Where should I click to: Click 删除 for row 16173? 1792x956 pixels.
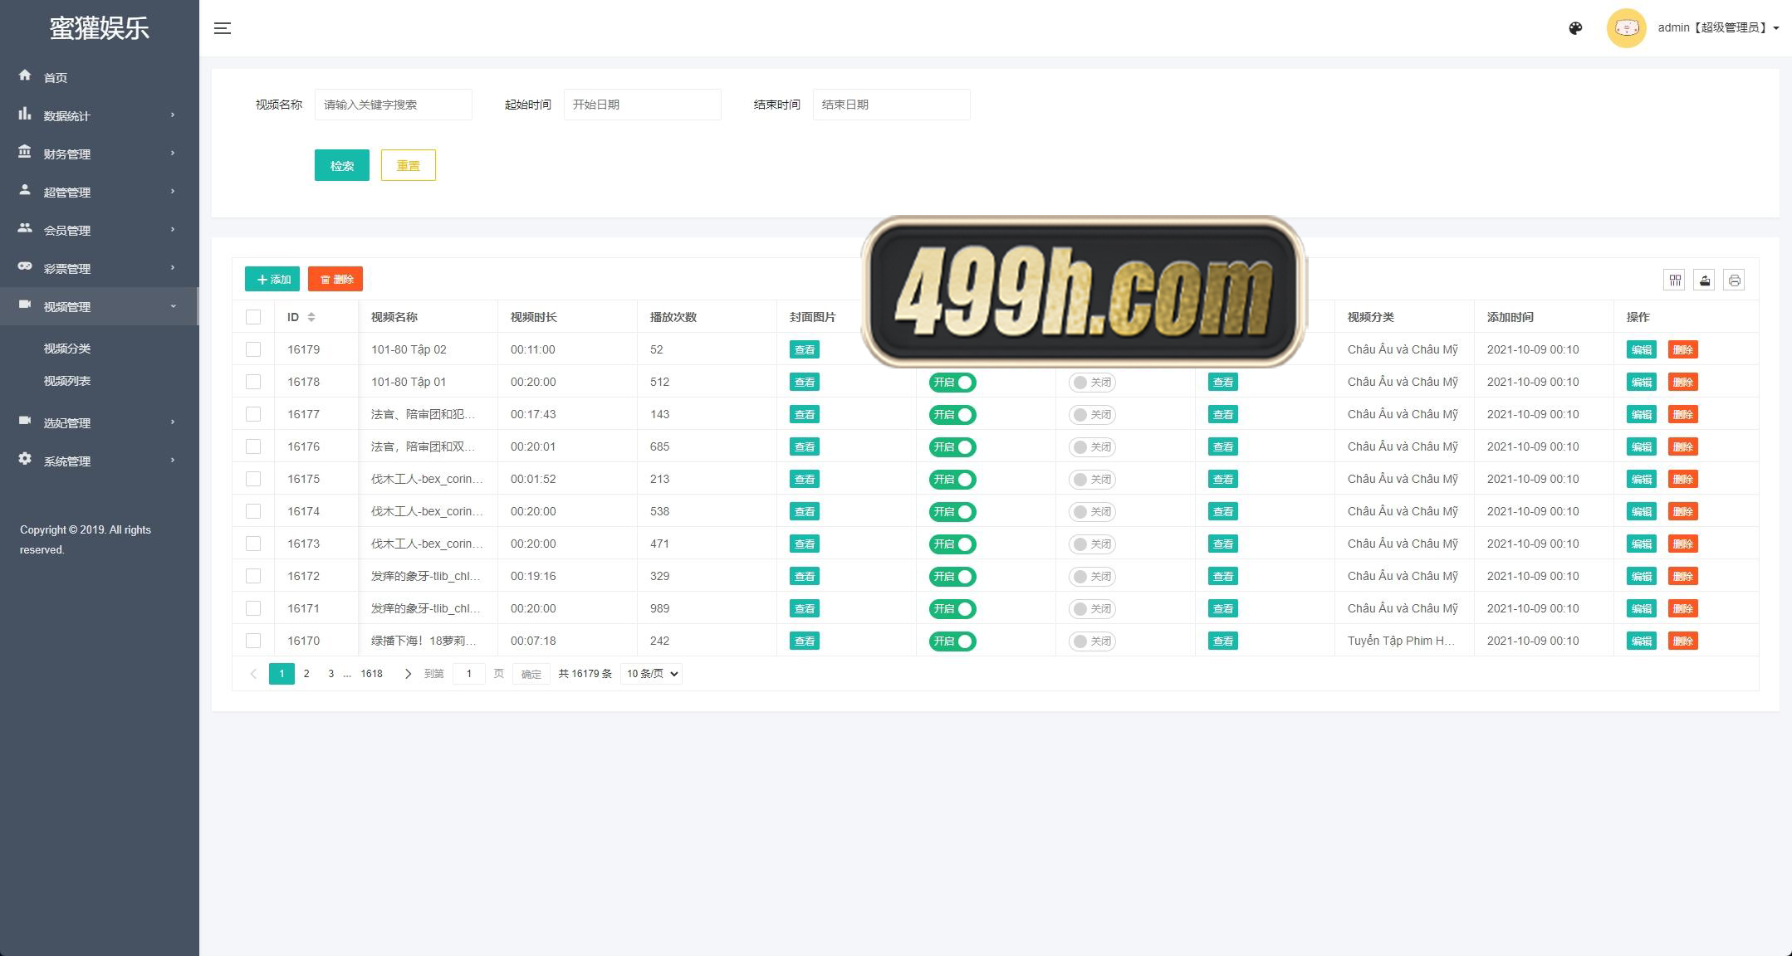1683,544
